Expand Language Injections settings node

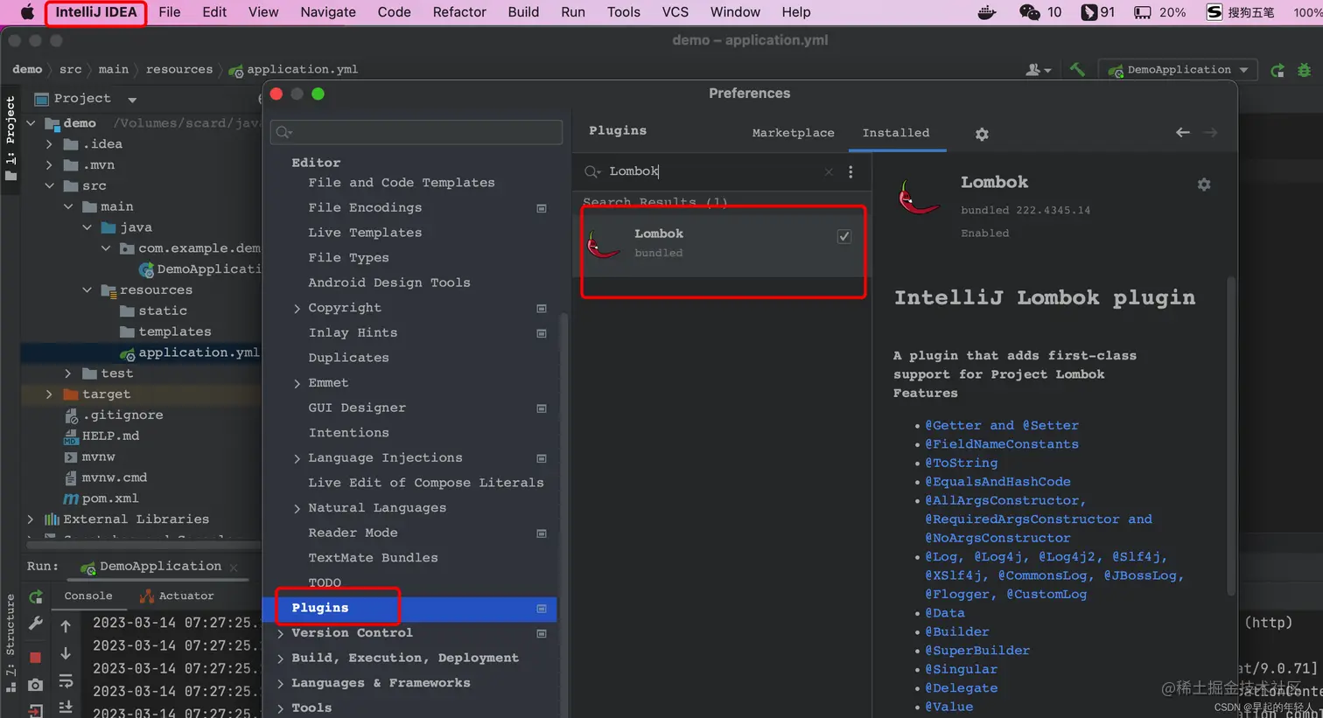[297, 459]
